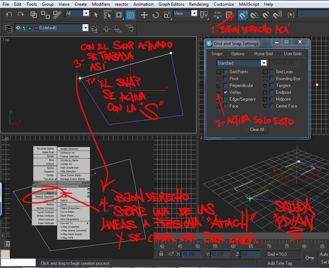329x268 pixels.
Task: Open the MAXScript menu
Action: click(x=249, y=4)
